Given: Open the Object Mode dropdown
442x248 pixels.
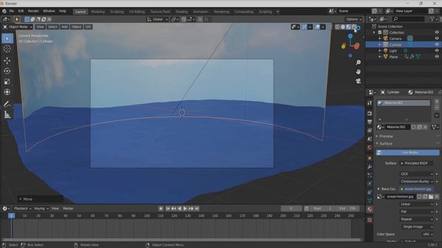Looking at the screenshot, I should (18, 27).
